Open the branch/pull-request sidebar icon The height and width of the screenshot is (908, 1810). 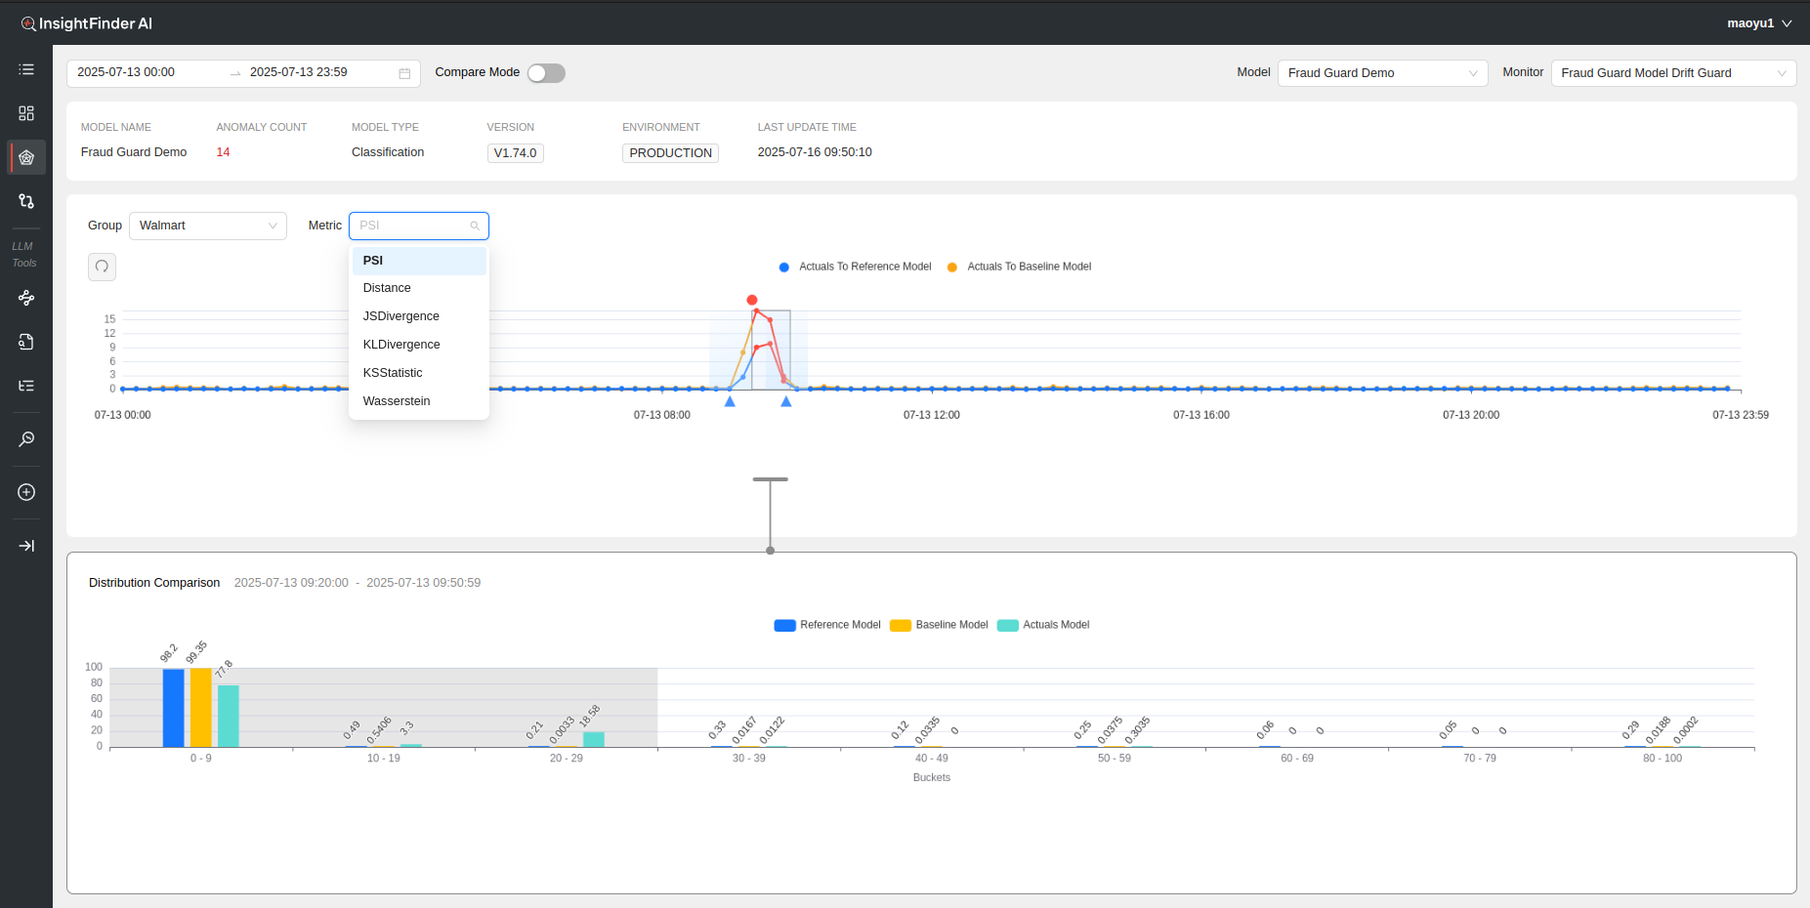(26, 201)
